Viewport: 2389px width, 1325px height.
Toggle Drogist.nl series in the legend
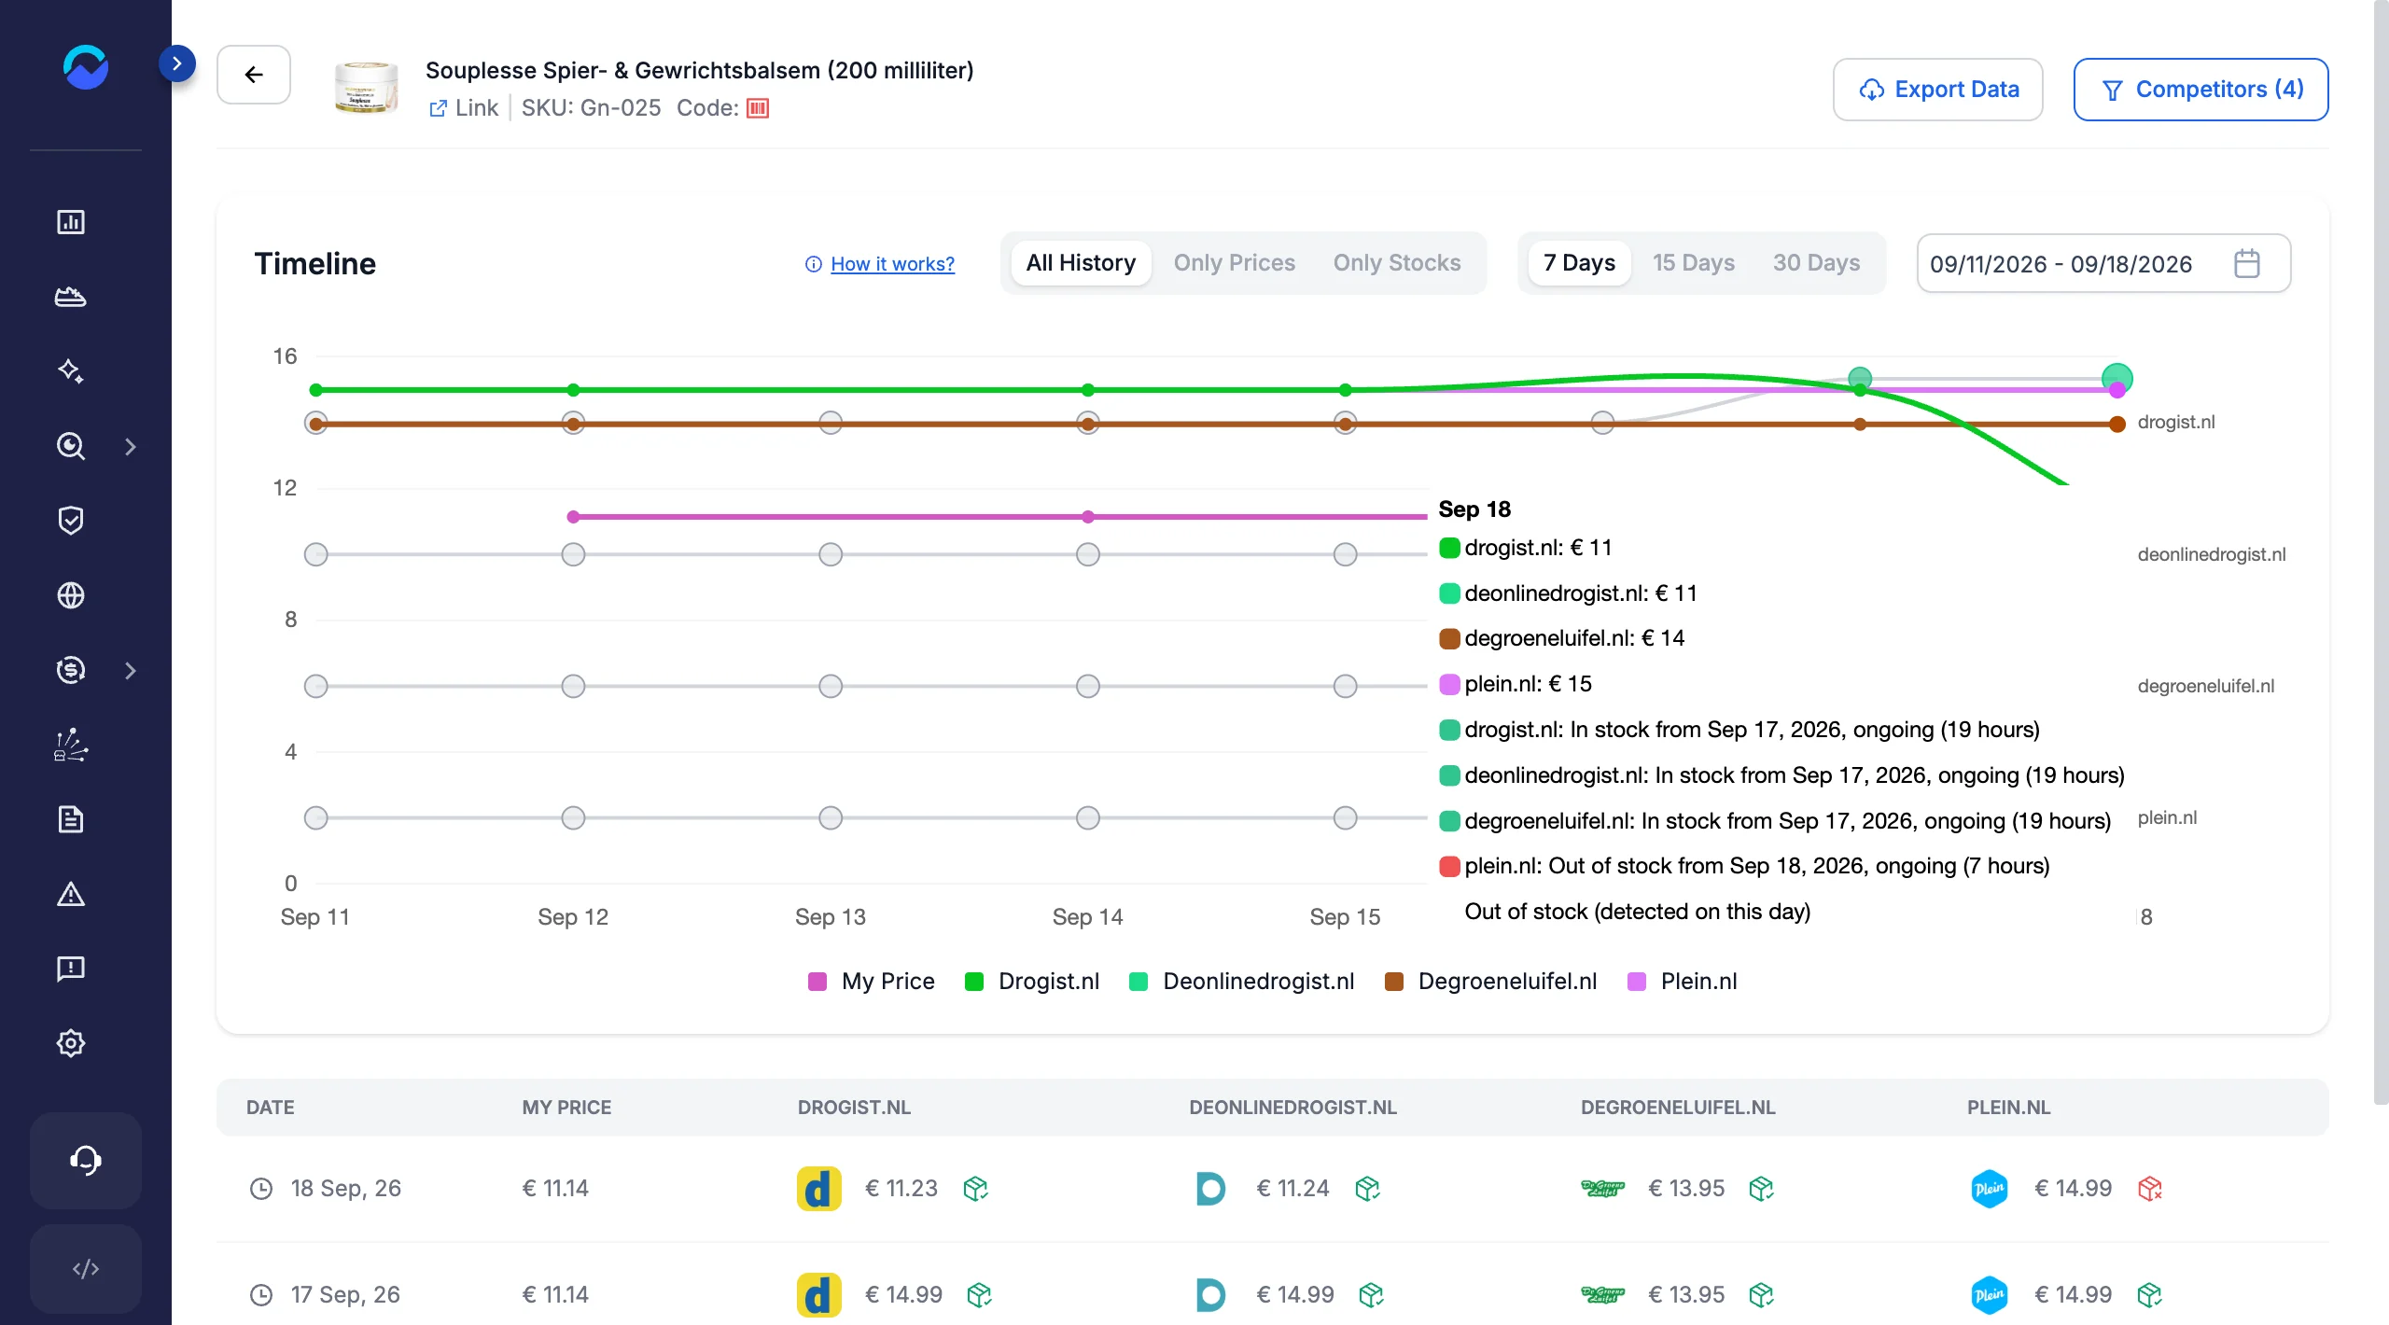[1032, 981]
